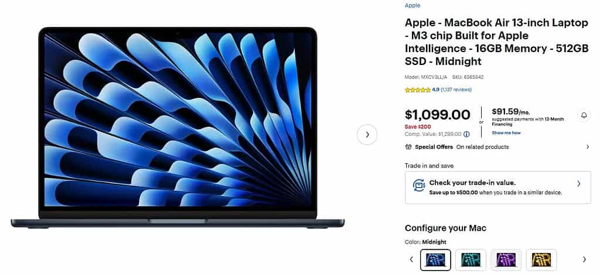Open the 1,137 reviews link

pyautogui.click(x=456, y=90)
